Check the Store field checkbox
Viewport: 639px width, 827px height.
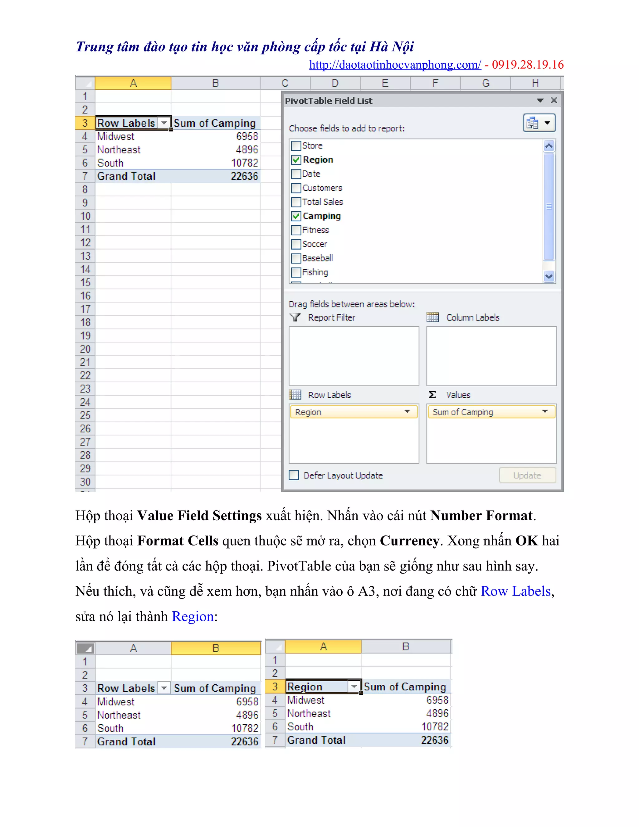pos(296,146)
